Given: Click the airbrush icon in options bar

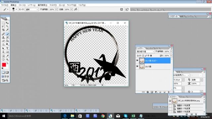Looking at the screenshot, I should (x=76, y=9).
